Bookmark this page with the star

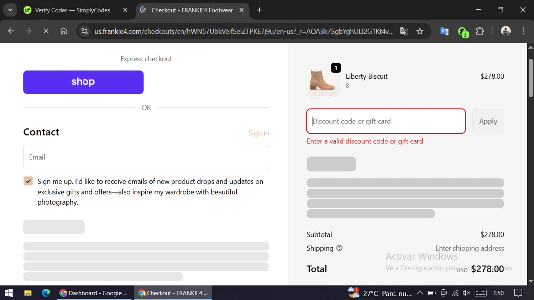pyautogui.click(x=420, y=31)
